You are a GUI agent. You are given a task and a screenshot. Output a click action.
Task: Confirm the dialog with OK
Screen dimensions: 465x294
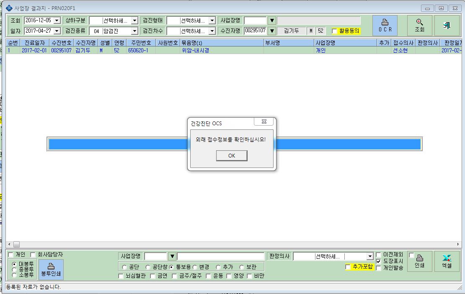click(232, 156)
